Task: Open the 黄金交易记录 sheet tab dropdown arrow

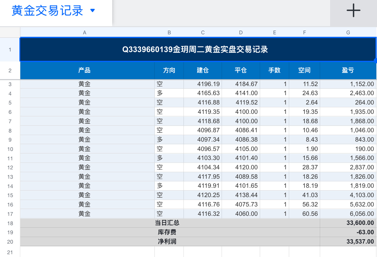Action: click(x=92, y=11)
